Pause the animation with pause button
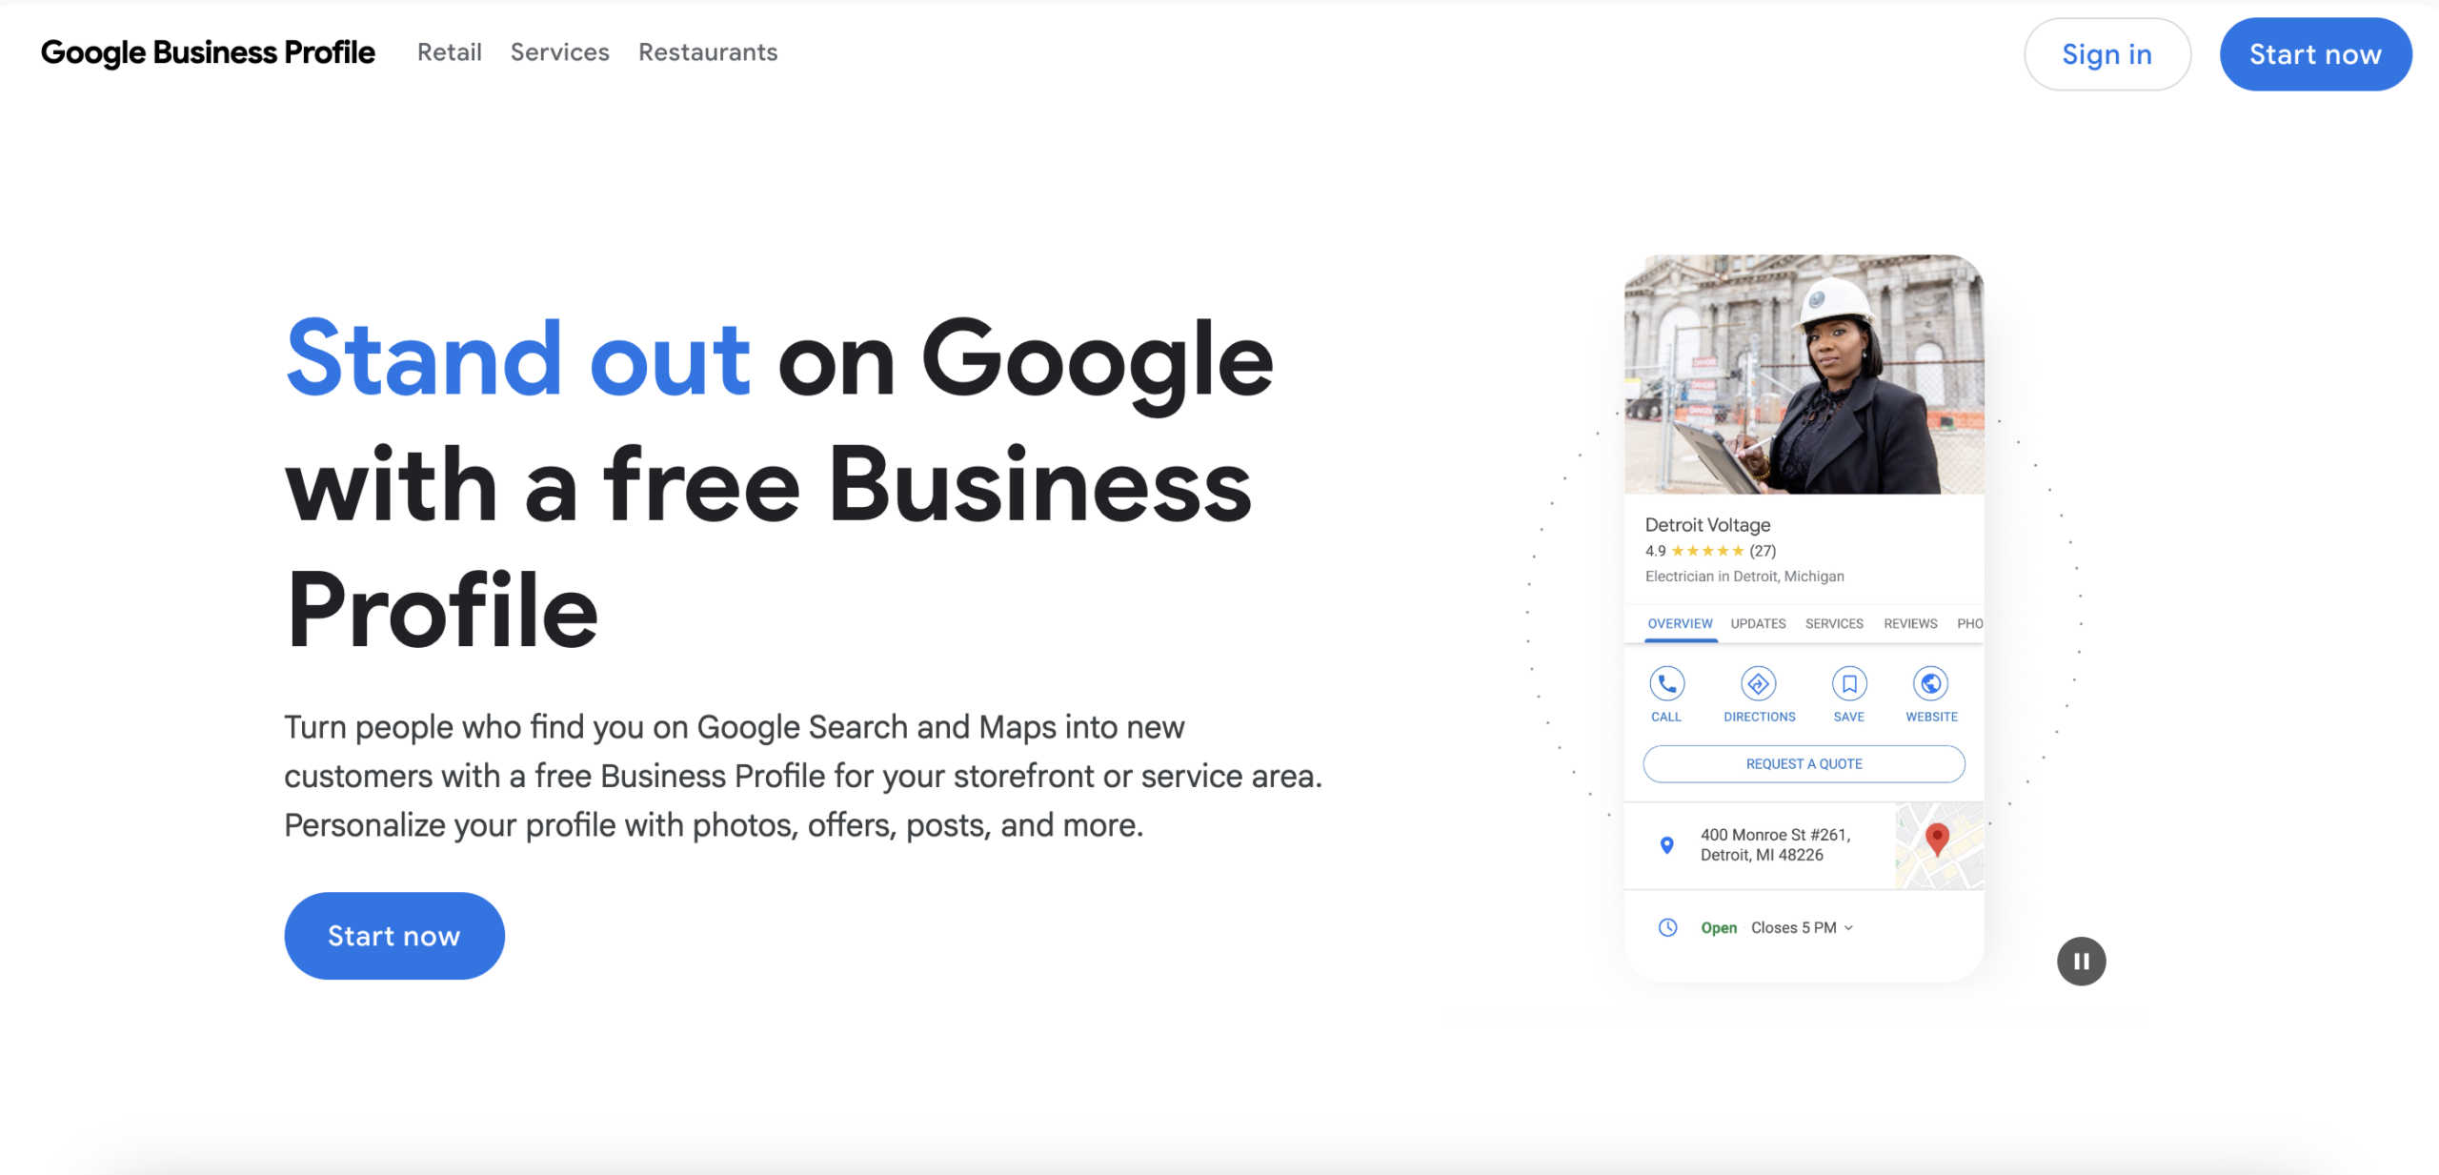Image resolution: width=2439 pixels, height=1175 pixels. pyautogui.click(x=2081, y=961)
